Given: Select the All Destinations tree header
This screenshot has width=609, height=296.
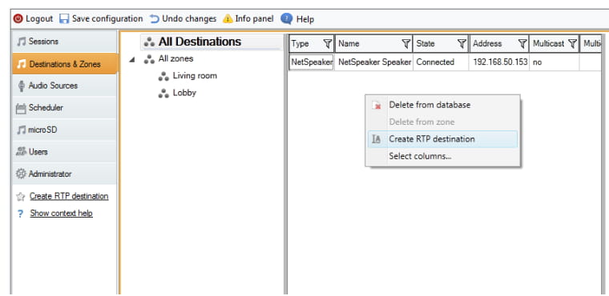Looking at the screenshot, I should click(212, 42).
